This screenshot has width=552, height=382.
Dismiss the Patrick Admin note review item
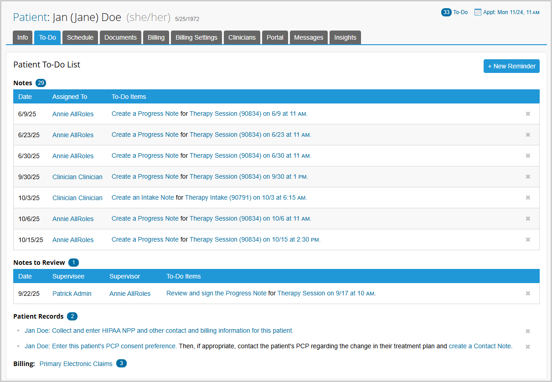(528, 294)
